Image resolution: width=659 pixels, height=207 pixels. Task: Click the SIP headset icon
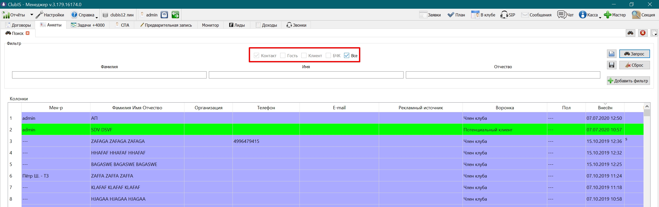click(504, 15)
